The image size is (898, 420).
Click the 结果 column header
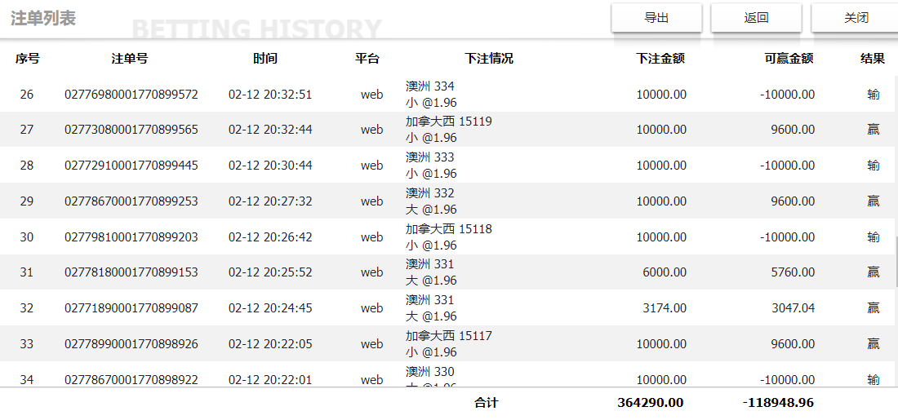873,59
